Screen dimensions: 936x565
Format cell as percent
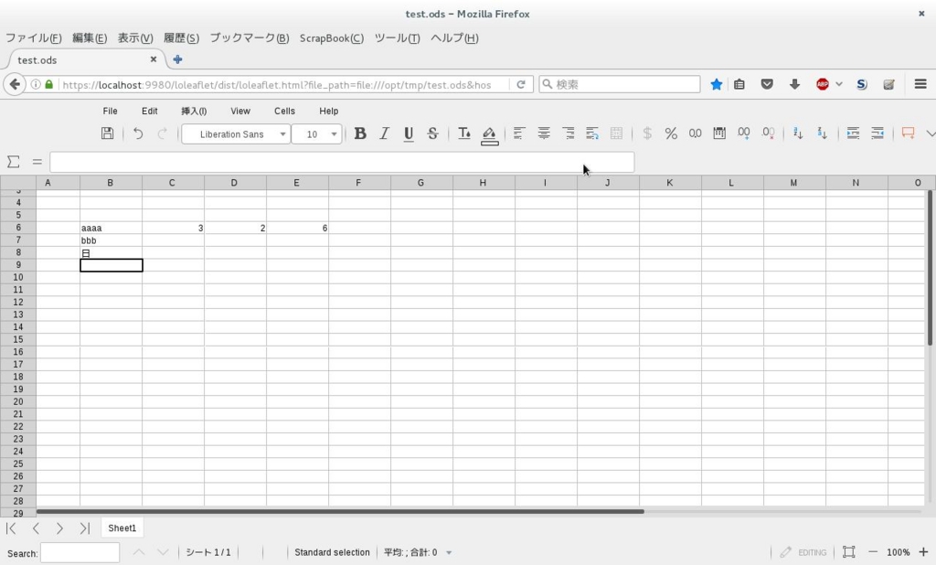tap(671, 133)
